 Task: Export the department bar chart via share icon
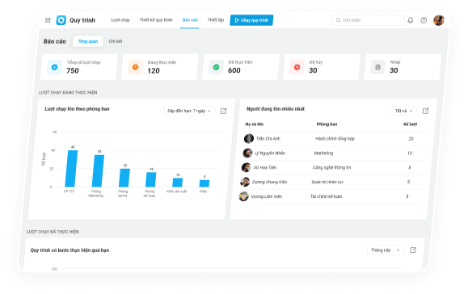pos(223,111)
